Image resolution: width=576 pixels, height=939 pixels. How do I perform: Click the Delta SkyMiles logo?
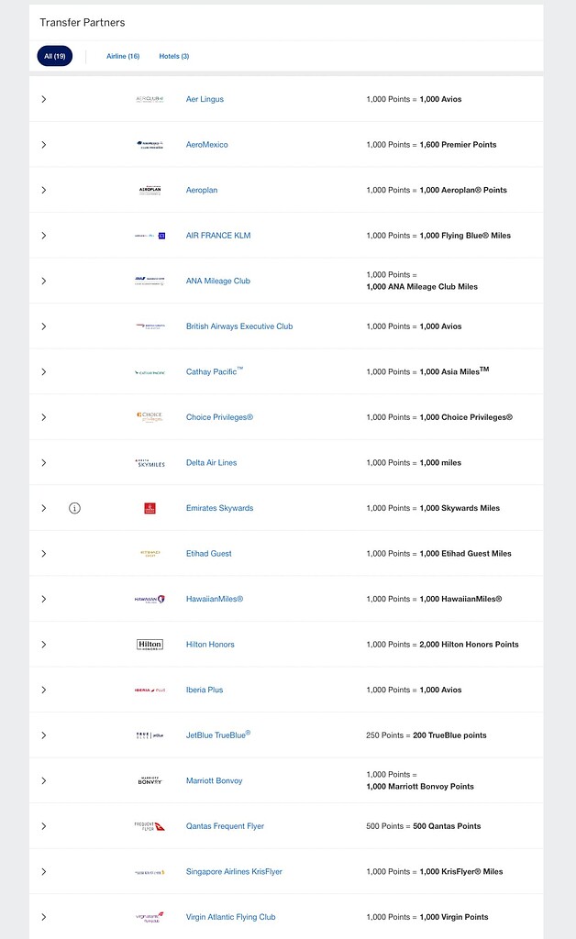150,463
